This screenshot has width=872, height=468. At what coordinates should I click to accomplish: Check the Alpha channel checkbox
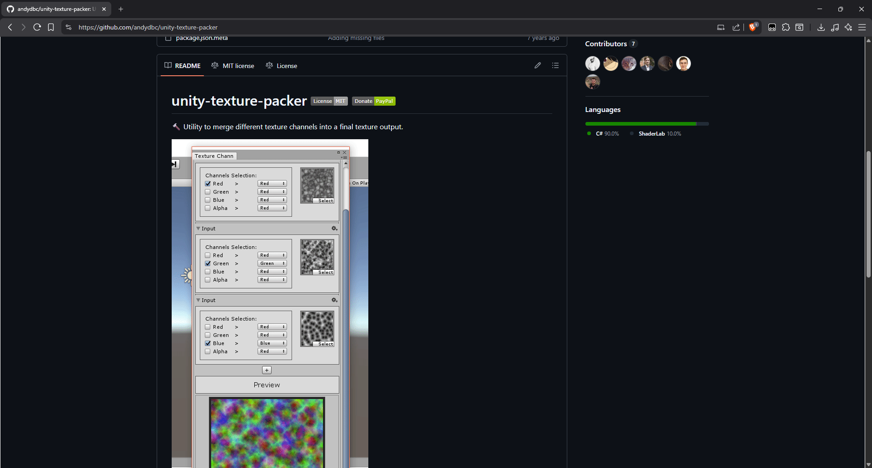208,208
